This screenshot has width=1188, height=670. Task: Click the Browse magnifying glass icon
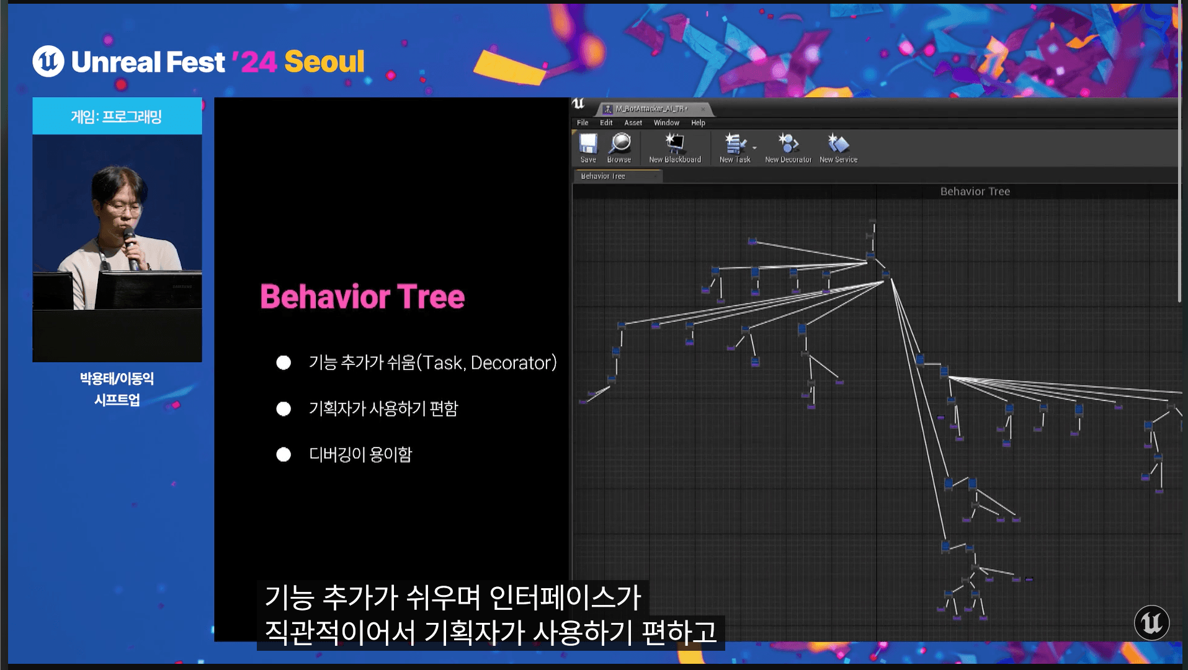point(619,144)
